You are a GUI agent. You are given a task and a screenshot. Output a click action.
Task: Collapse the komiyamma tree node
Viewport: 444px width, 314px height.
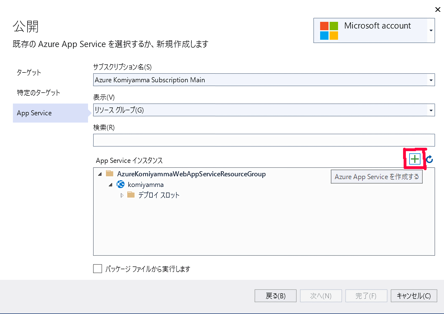tap(110, 185)
